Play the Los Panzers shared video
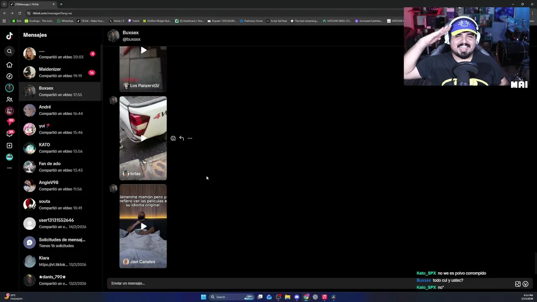Screen dimensions: 537x302 coord(143,69)
